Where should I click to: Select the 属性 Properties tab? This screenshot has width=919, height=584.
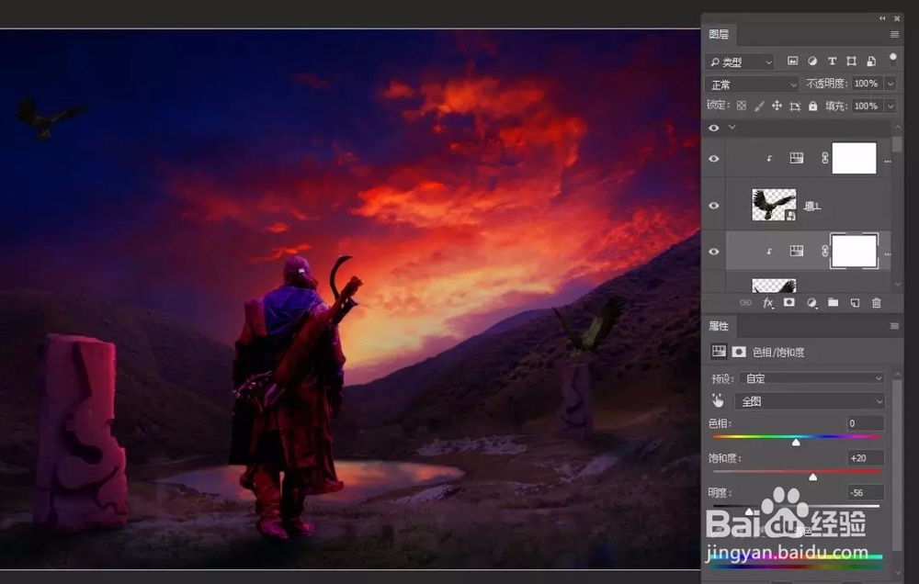pos(719,326)
